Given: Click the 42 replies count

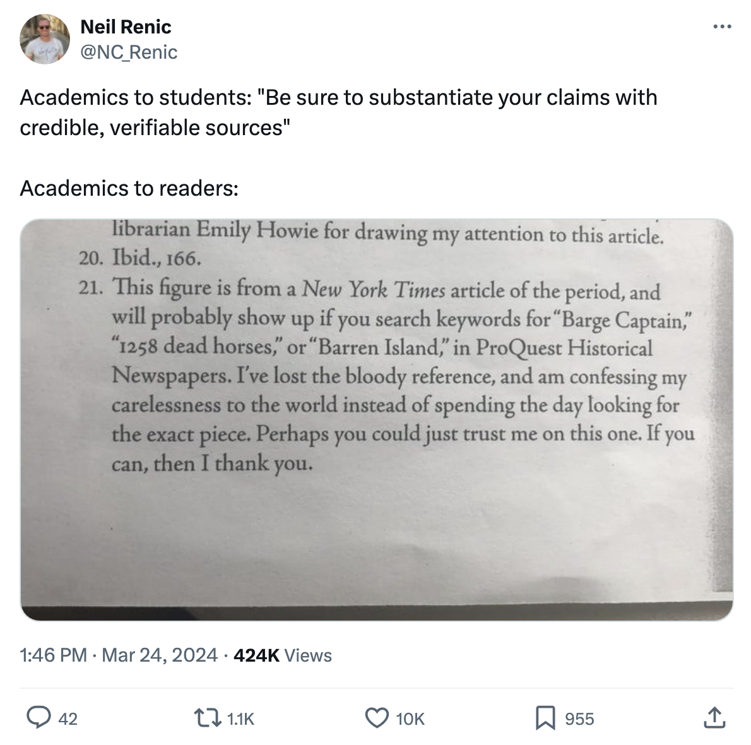Looking at the screenshot, I should pyautogui.click(x=68, y=718).
